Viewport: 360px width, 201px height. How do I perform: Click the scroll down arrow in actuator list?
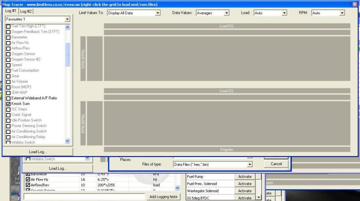click(x=259, y=197)
